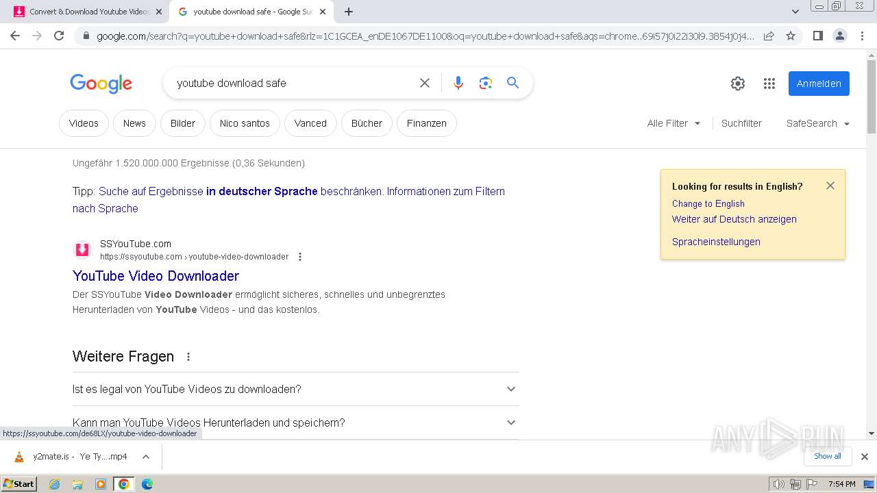Viewport: 877px width, 493px height.
Task: Open the Windows Start menu
Action: [x=18, y=483]
